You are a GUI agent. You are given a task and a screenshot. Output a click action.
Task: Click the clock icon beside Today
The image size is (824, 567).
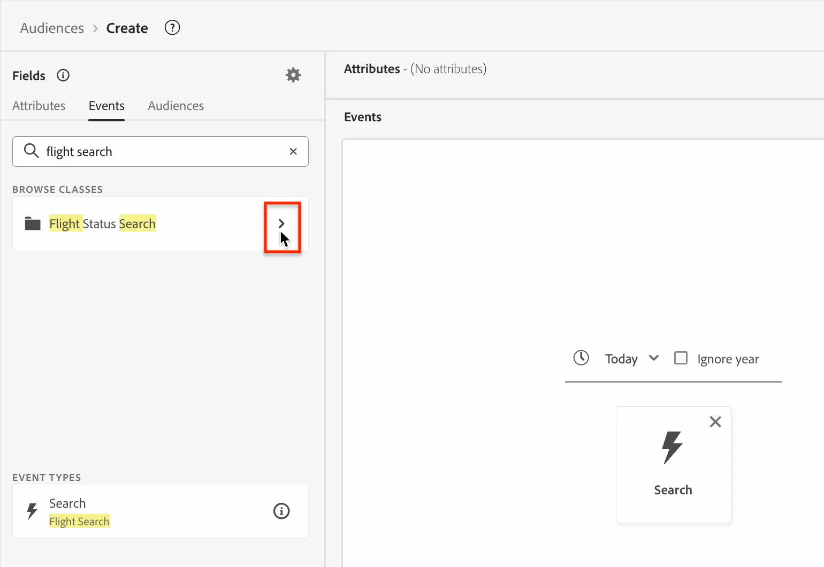coord(581,358)
